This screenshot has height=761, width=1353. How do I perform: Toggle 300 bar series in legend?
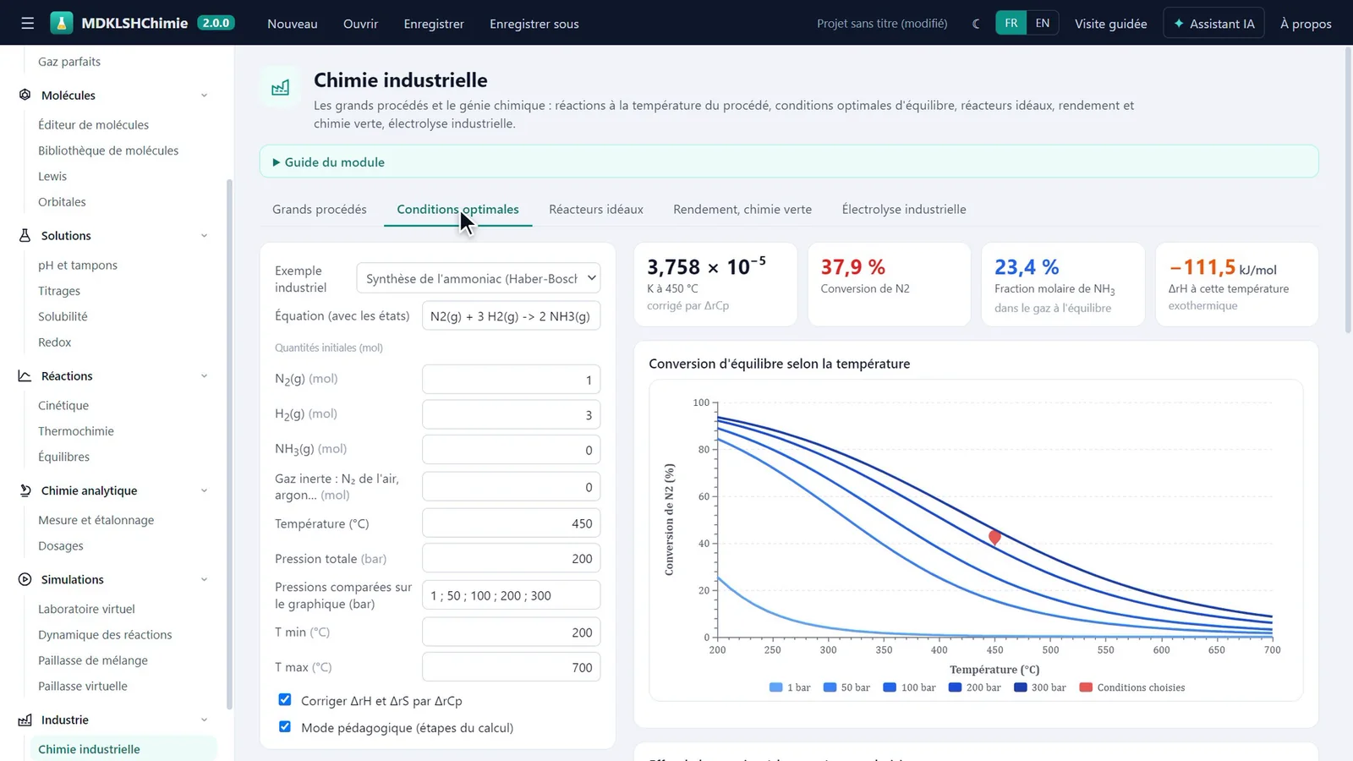[x=1040, y=687]
